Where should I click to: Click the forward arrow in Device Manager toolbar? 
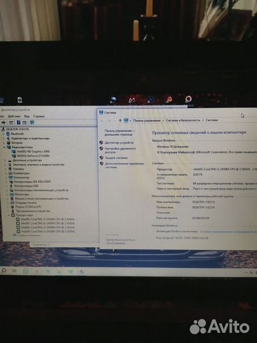pyautogui.click(x=3, y=123)
